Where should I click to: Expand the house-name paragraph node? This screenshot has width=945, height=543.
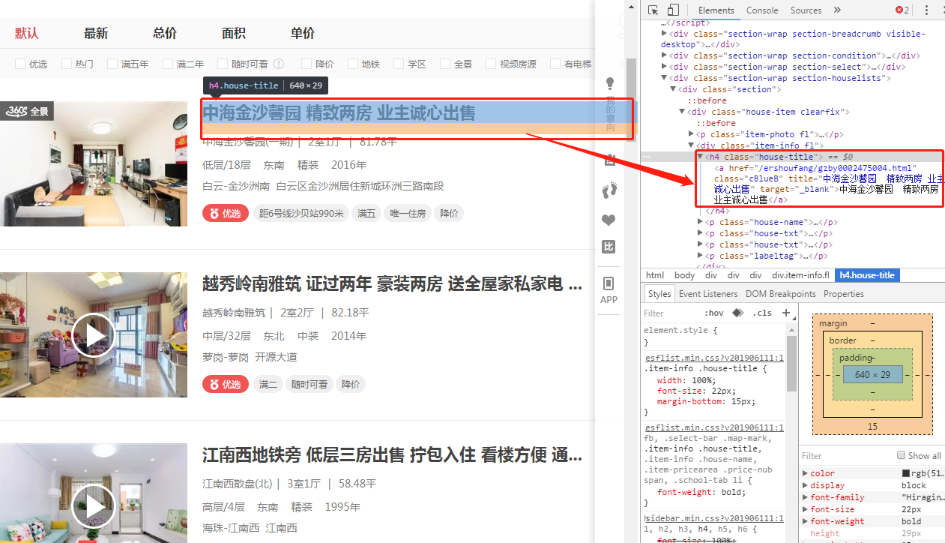(700, 222)
